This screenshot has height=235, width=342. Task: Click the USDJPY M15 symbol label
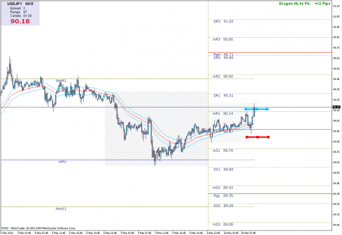pos(20,4)
